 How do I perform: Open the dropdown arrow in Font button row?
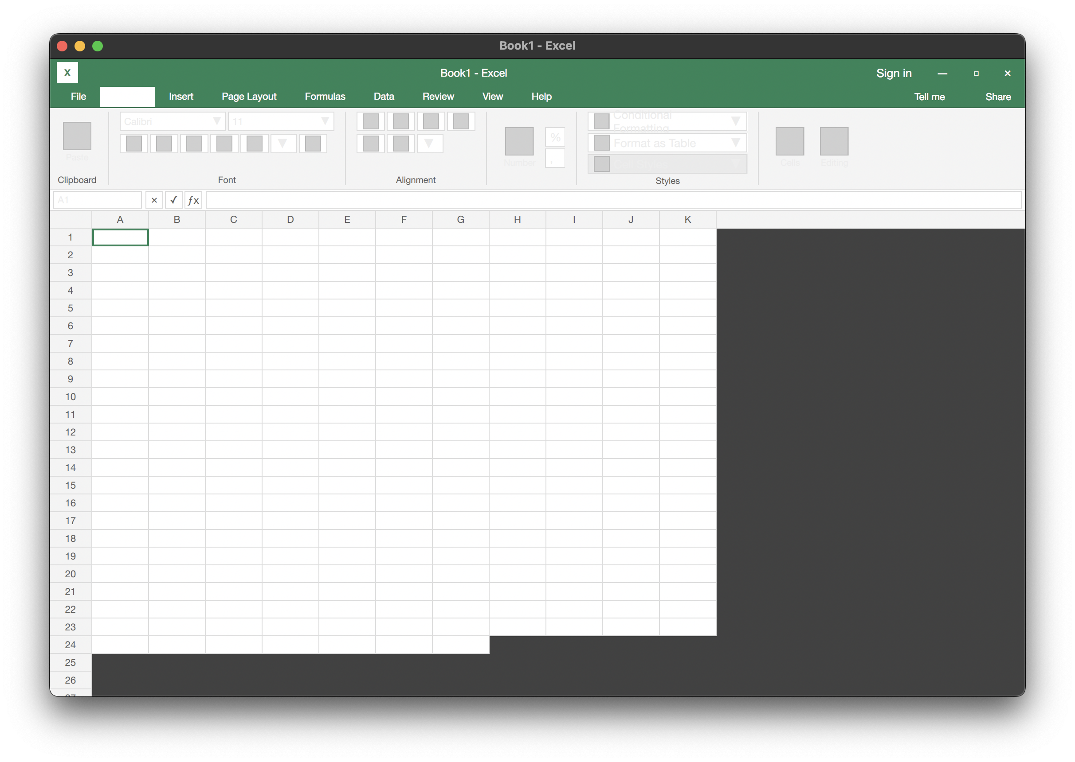tap(283, 144)
